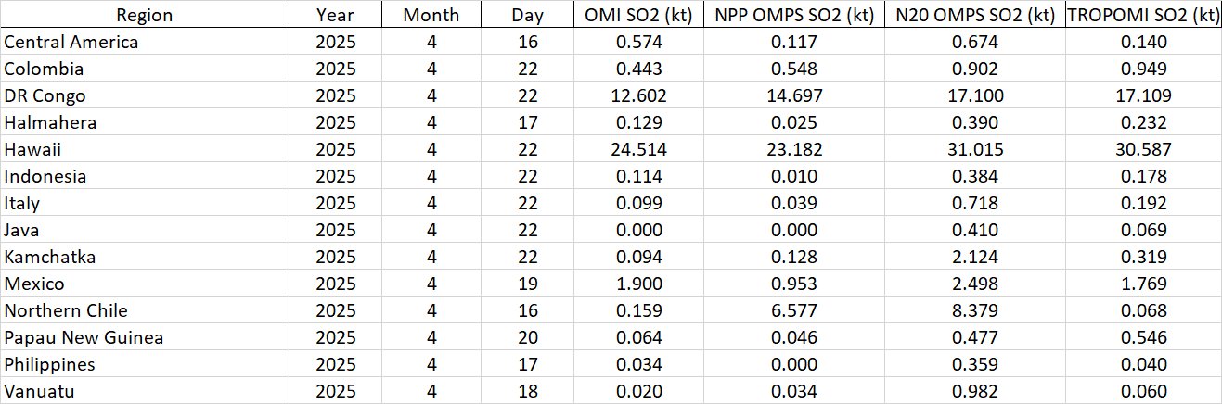Click the Papau New Guinea cell
This screenshot has height=404, width=1222.
pos(84,337)
